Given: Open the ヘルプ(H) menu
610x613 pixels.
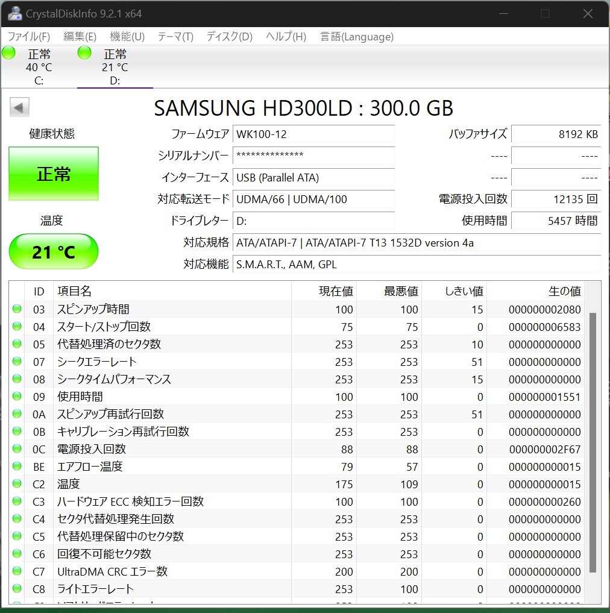Looking at the screenshot, I should (285, 36).
